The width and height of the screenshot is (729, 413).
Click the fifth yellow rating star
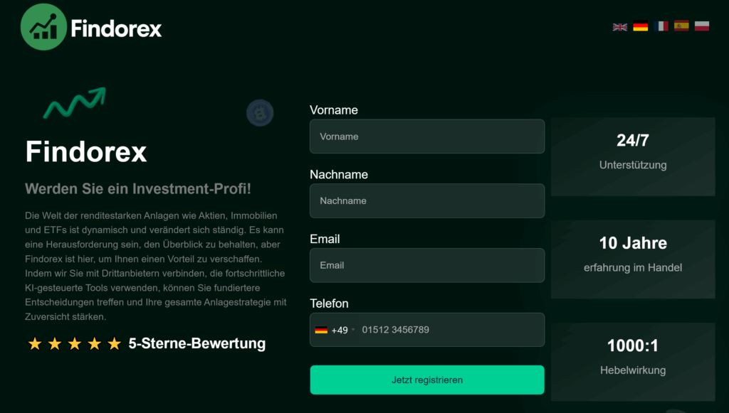(x=114, y=344)
